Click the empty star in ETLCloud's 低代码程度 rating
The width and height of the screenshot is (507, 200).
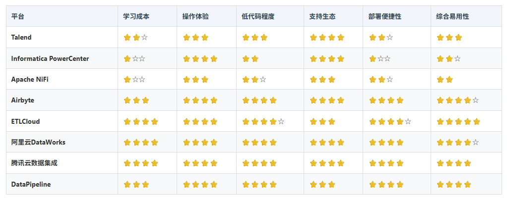tap(281, 122)
